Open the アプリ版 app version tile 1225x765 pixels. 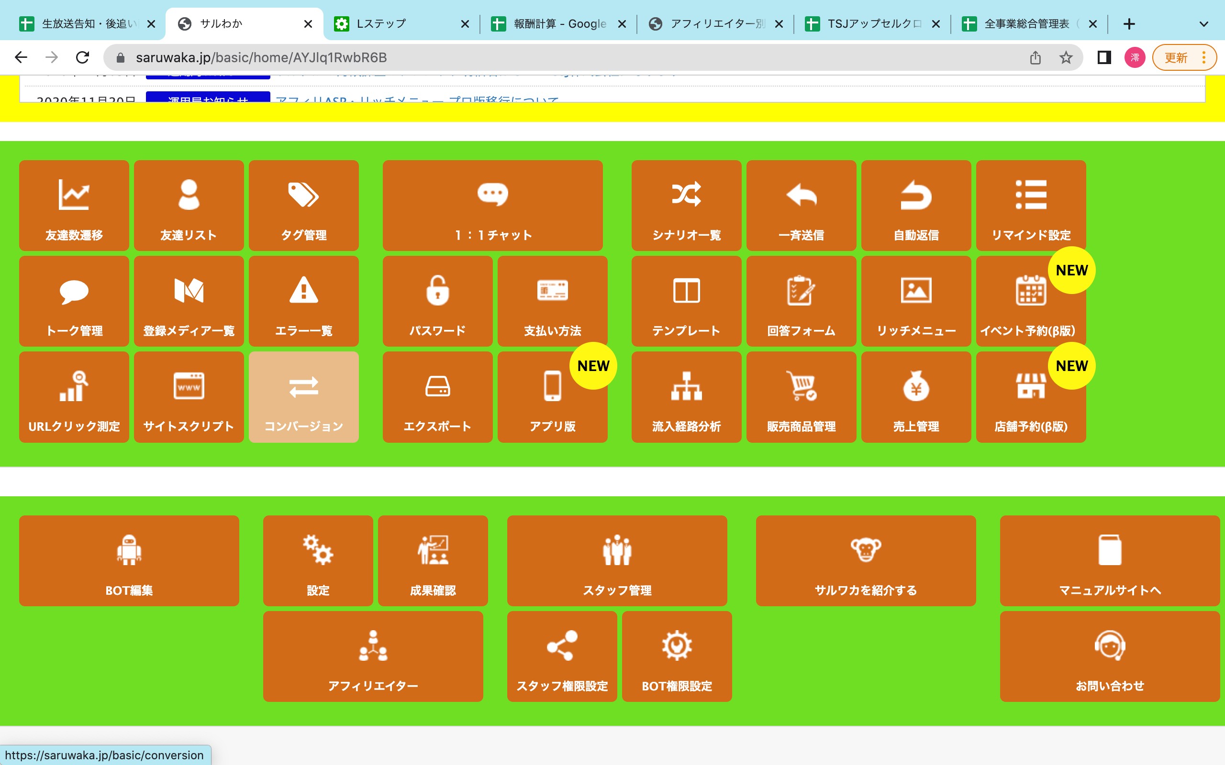[x=552, y=397]
